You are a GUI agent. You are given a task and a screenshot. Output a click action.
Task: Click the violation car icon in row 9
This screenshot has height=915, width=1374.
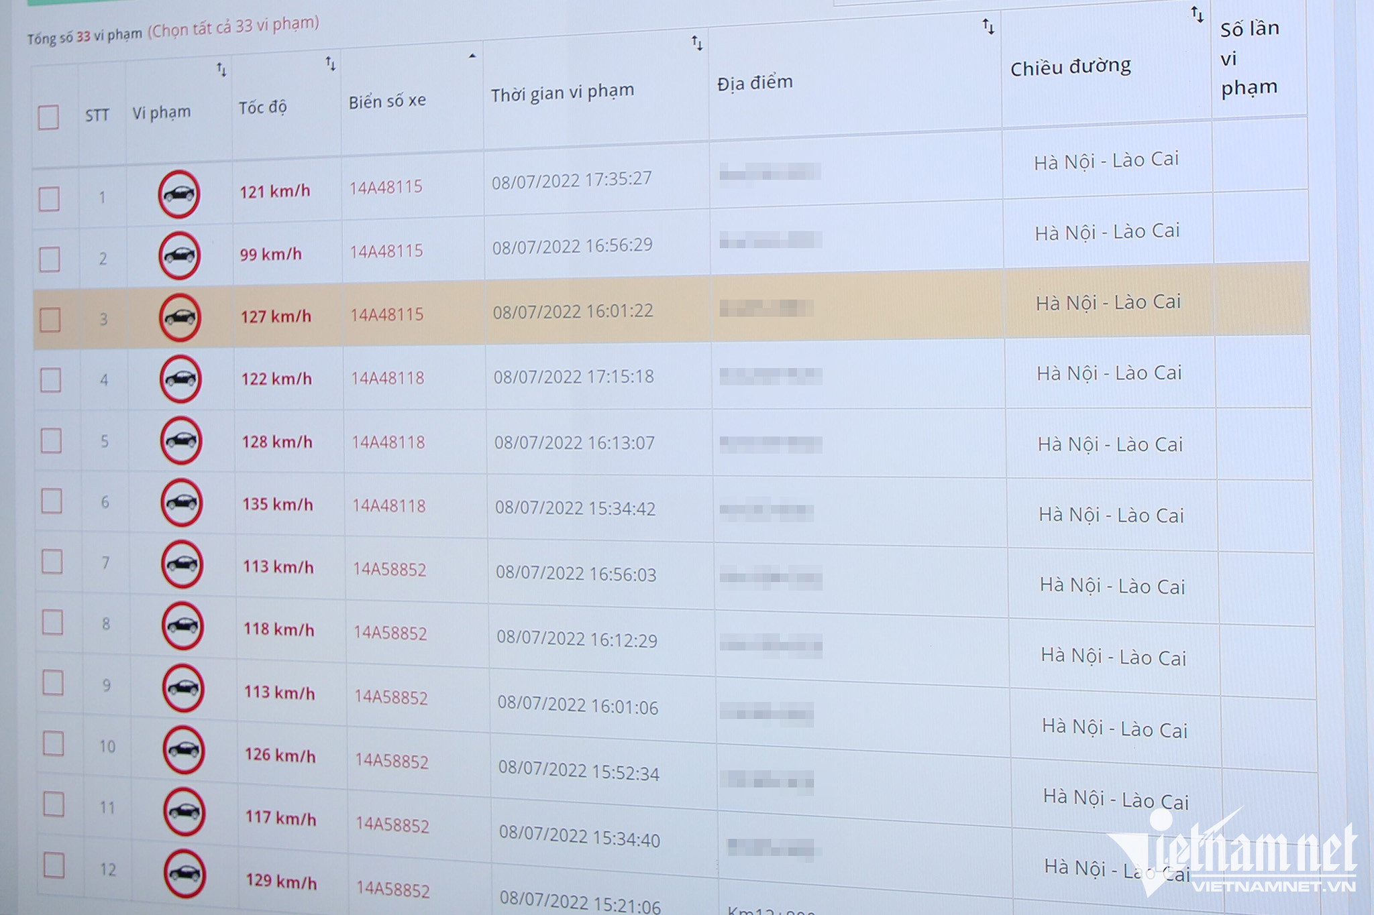tap(183, 688)
